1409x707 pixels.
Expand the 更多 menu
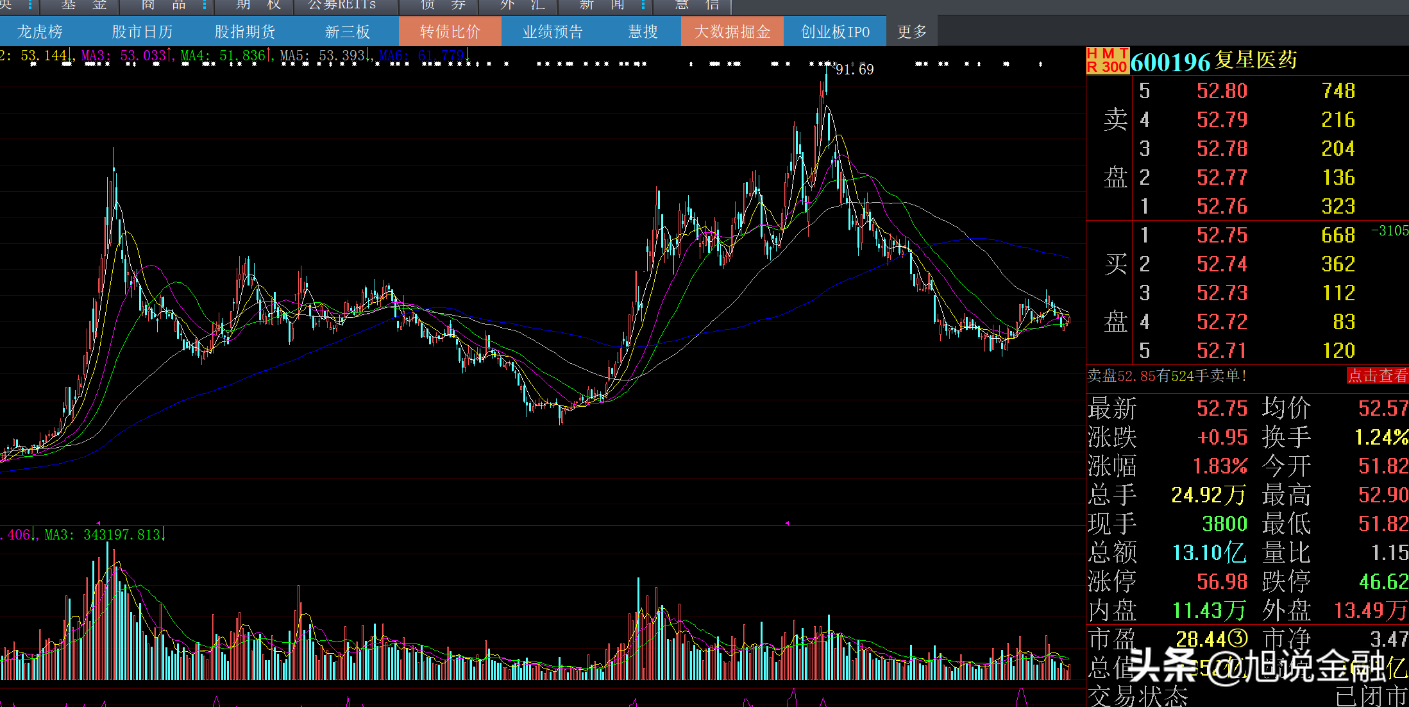point(912,31)
